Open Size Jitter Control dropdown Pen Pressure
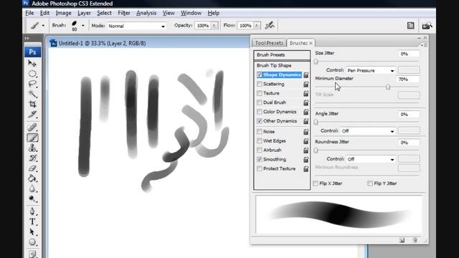Screen dimensions: 459x258 coord(371,70)
